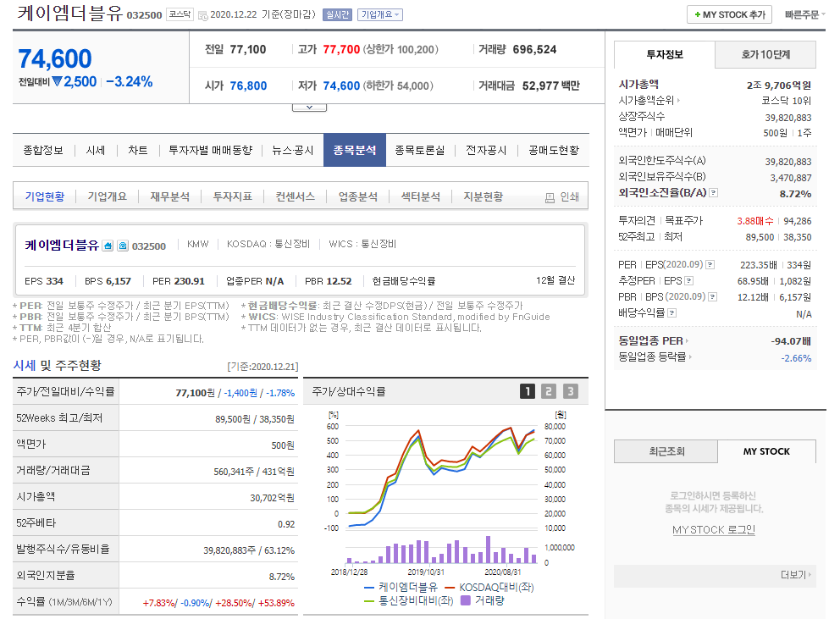Open help icon for PBR BPS(2020.09)
The height and width of the screenshot is (619, 840).
712,296
